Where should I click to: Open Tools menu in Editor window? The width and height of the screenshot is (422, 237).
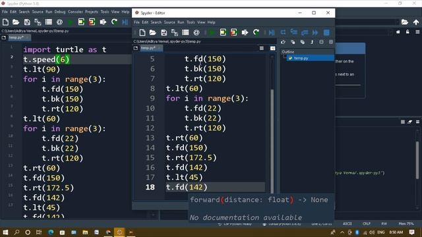click(x=191, y=22)
